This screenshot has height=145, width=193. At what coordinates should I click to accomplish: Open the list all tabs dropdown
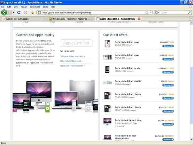191,19
